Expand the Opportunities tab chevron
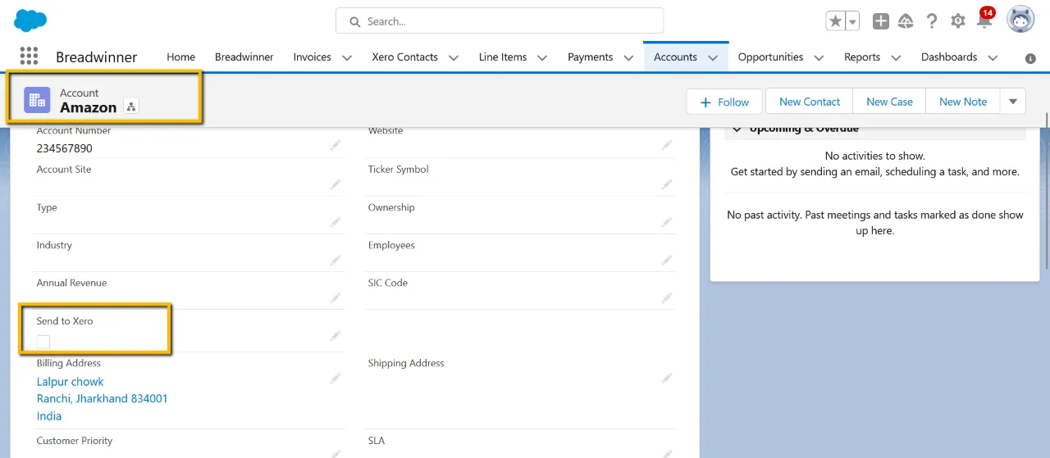This screenshot has height=458, width=1050. coord(819,57)
